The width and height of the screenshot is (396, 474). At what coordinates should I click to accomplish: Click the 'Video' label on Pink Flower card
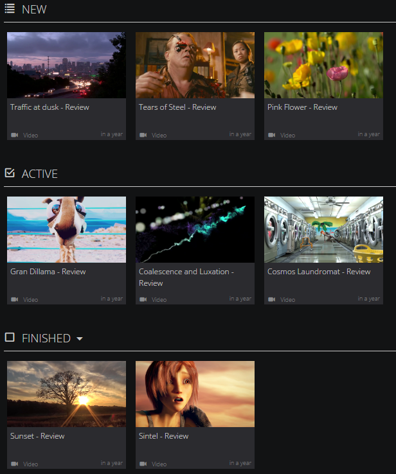click(288, 135)
